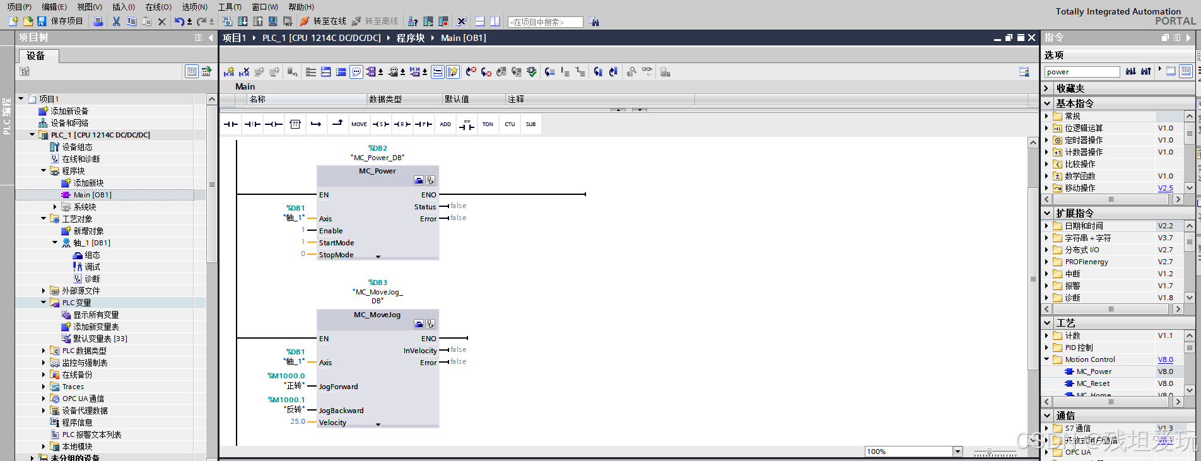Insert a reset coil (R)
The image size is (1201, 461).
pyautogui.click(x=402, y=124)
